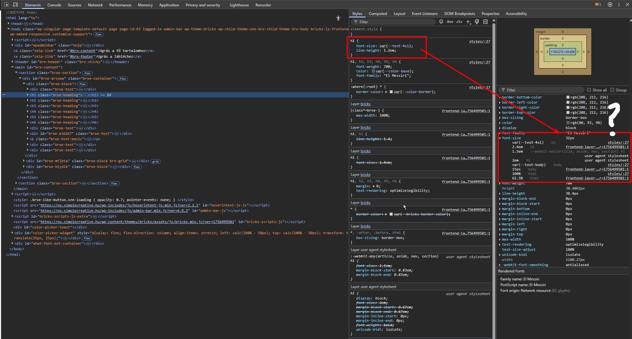This screenshot has height=339, width=632.
Task: Open the Network panel
Action: [x=95, y=5]
